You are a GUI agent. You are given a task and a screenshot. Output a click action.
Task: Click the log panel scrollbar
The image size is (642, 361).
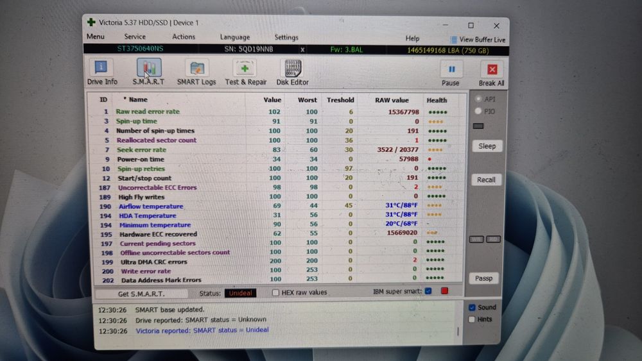pos(458,330)
